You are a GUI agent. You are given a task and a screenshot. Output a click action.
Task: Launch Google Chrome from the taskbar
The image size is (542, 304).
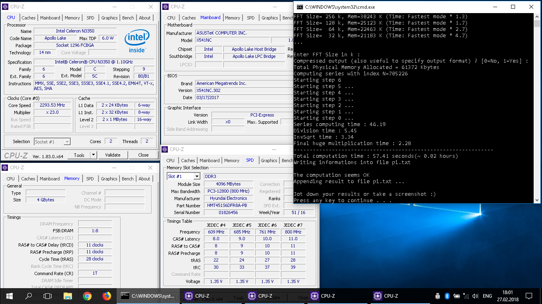[87, 296]
